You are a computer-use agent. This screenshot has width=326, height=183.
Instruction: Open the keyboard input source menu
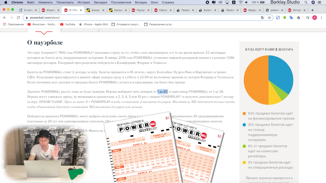pyautogui.click(x=234, y=2)
